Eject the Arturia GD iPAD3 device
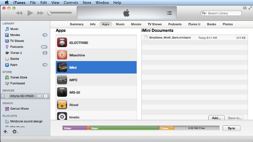 46,96
